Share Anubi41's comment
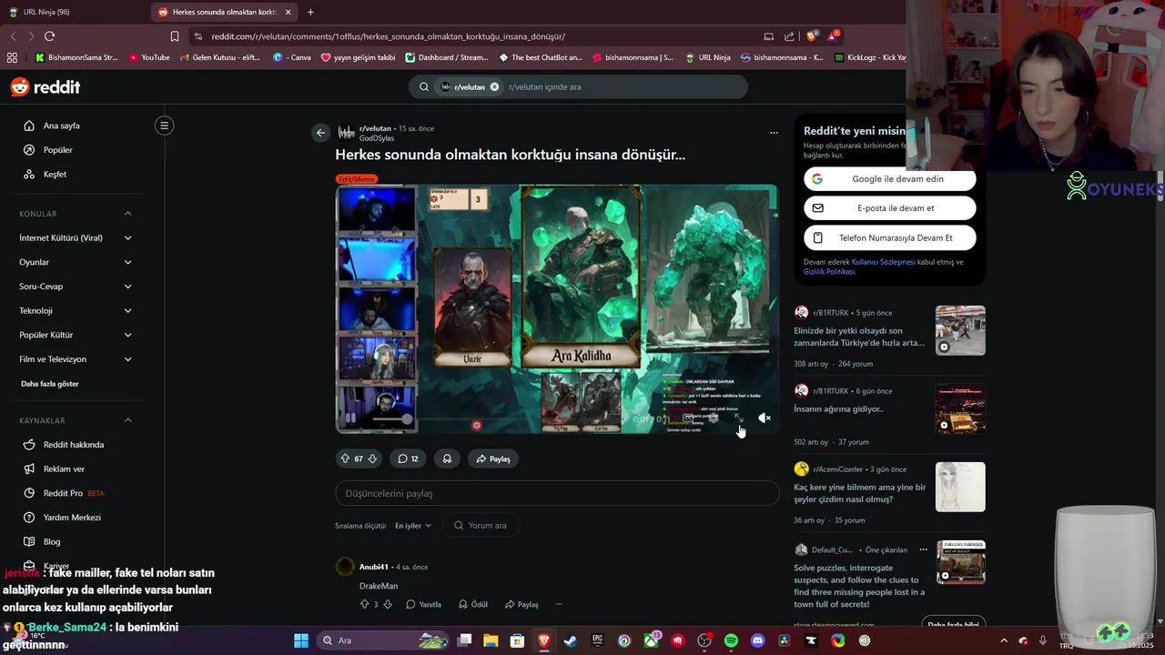 522,604
